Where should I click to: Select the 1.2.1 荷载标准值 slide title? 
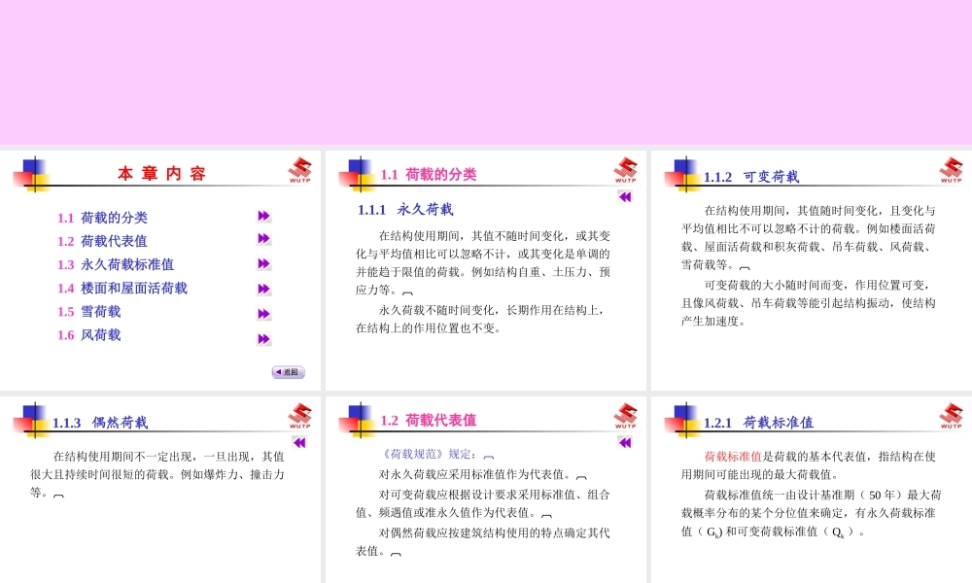tap(758, 423)
